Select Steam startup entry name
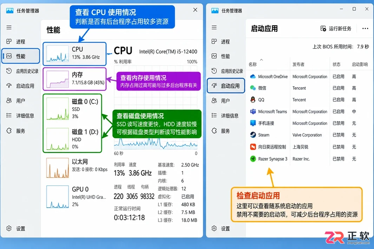374x249 pixels. [264, 135]
